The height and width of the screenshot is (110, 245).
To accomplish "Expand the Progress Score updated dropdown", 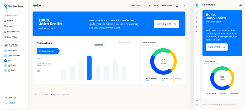I will (133, 43).
